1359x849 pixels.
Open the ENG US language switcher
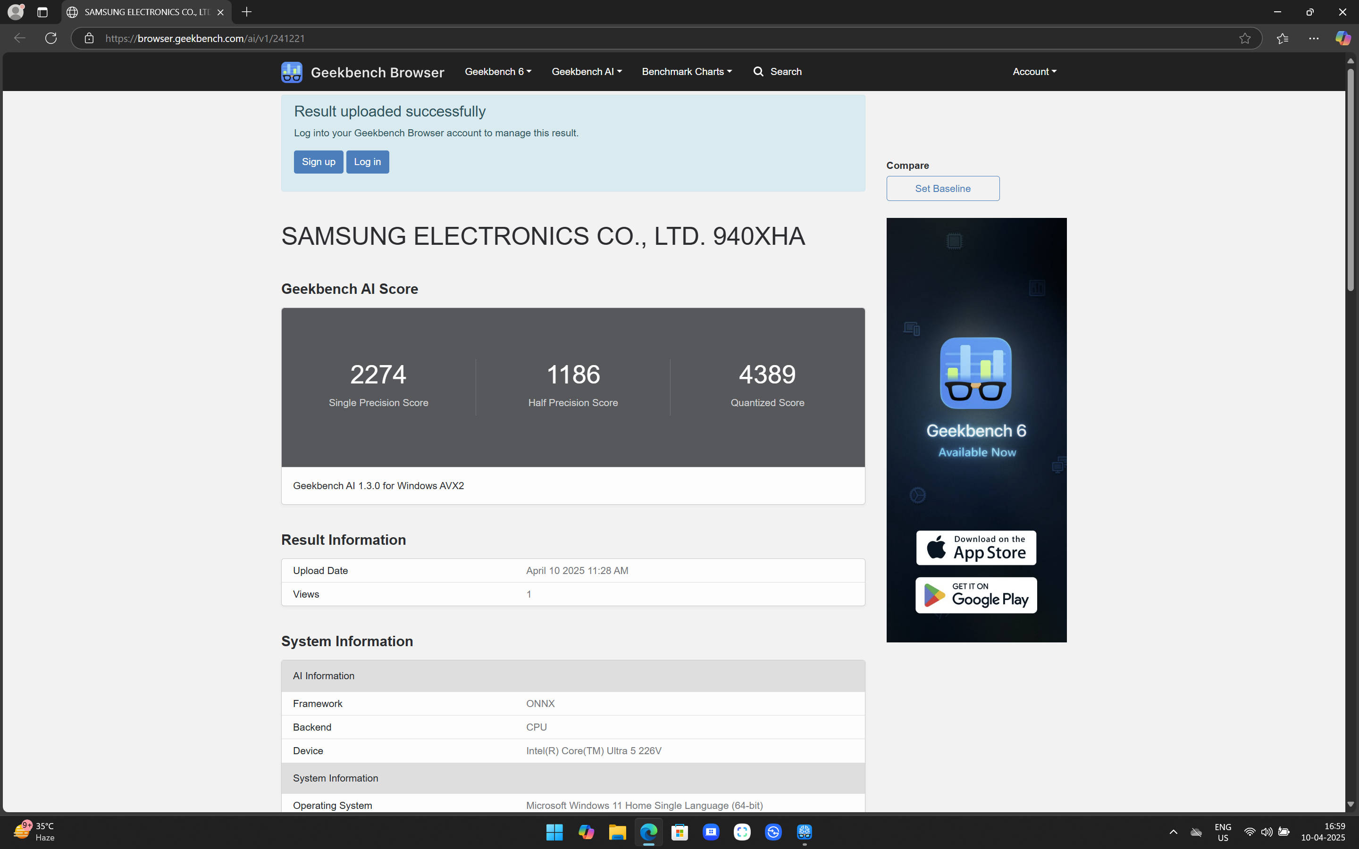click(x=1223, y=832)
